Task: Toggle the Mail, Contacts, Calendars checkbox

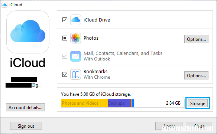Action: pos(65,56)
